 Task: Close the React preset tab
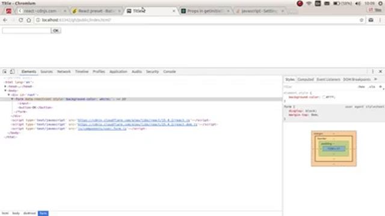pos(119,11)
